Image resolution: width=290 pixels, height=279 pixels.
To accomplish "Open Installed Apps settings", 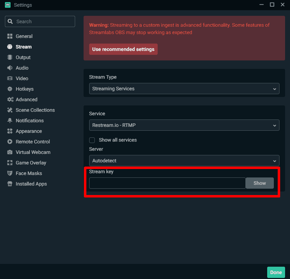I will [31, 184].
